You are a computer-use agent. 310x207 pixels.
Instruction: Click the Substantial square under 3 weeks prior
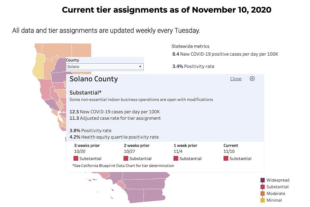point(76,158)
